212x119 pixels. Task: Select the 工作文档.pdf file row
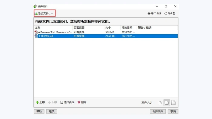point(106,36)
